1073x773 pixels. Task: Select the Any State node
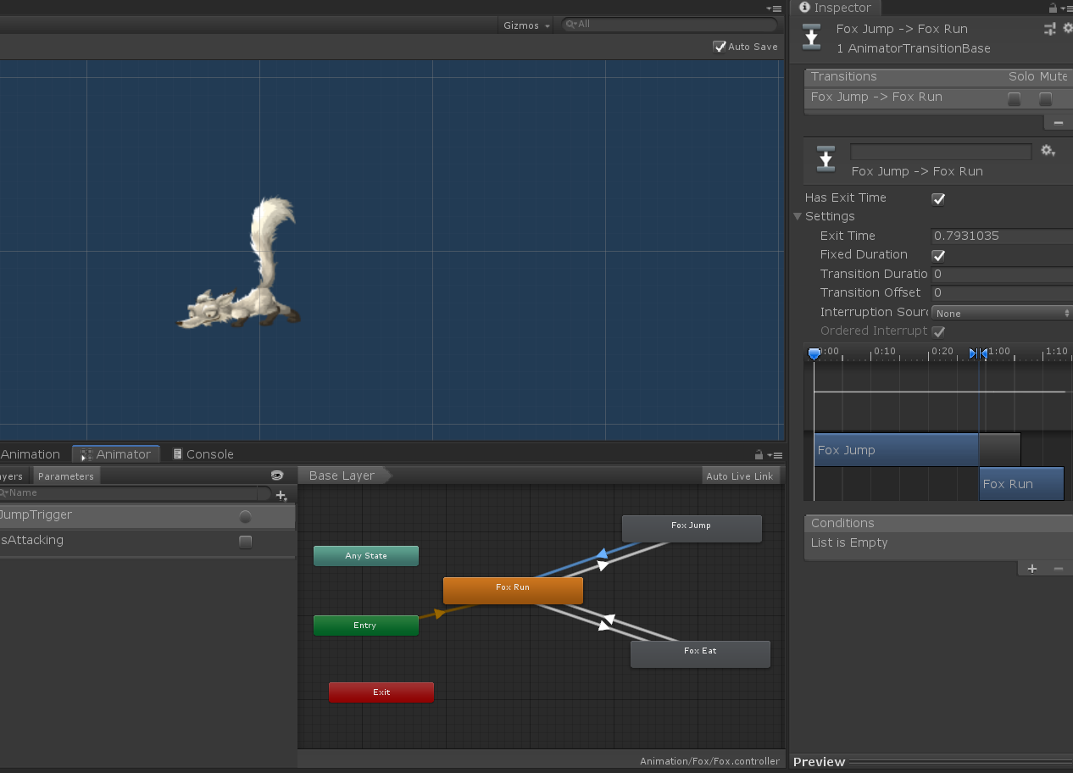coord(366,556)
